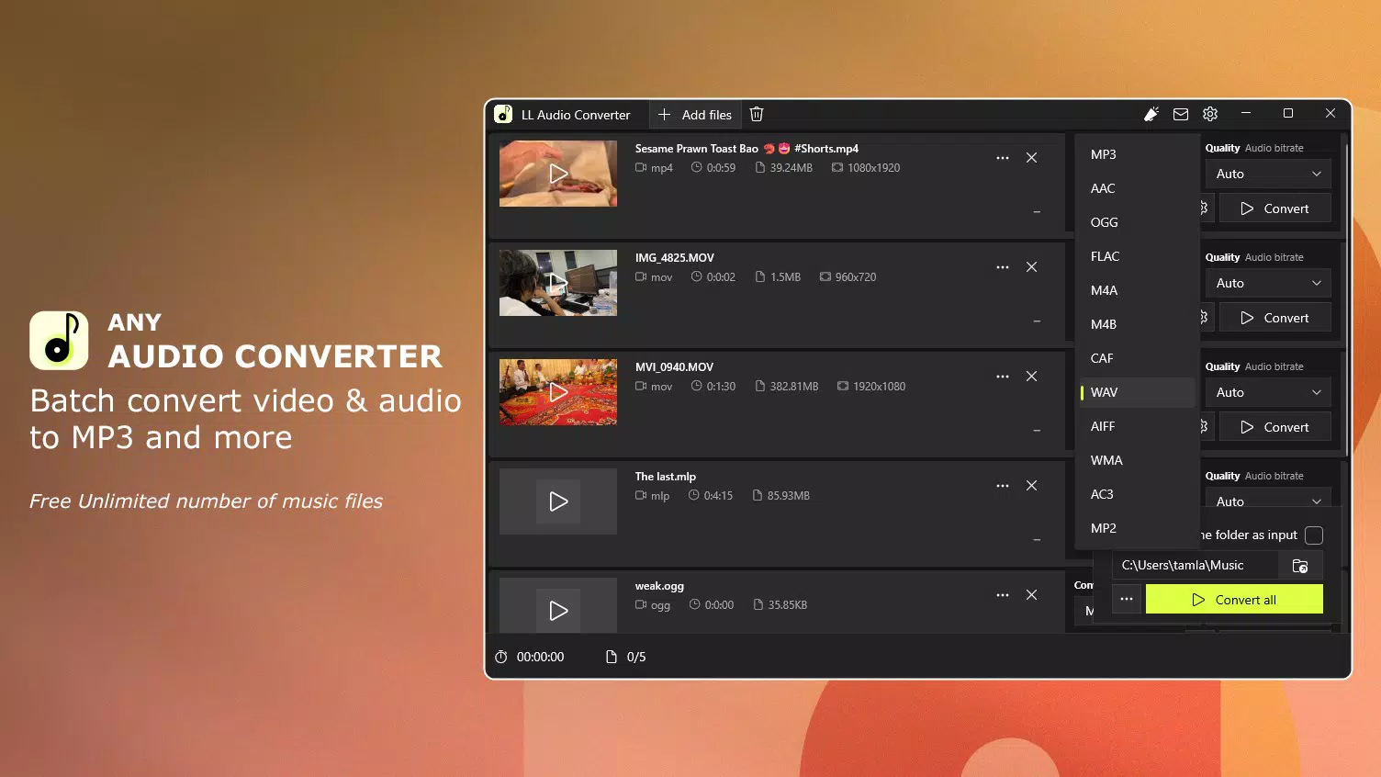This screenshot has width=1381, height=777.
Task: Toggle same folder as input checkbox
Action: click(1314, 535)
